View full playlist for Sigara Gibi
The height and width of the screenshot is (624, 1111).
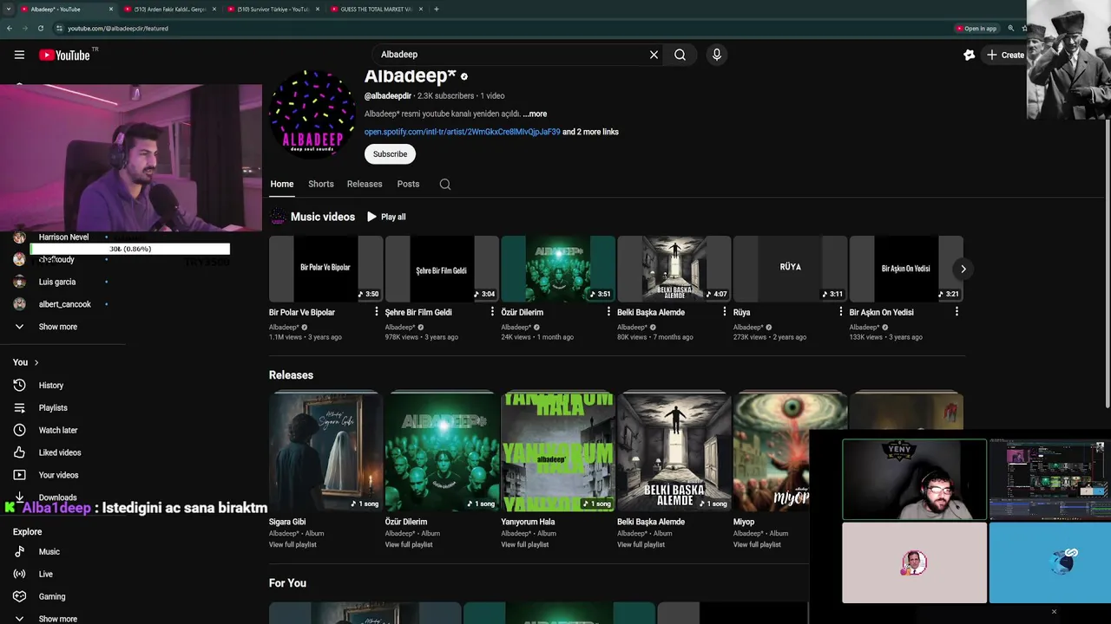pyautogui.click(x=293, y=544)
